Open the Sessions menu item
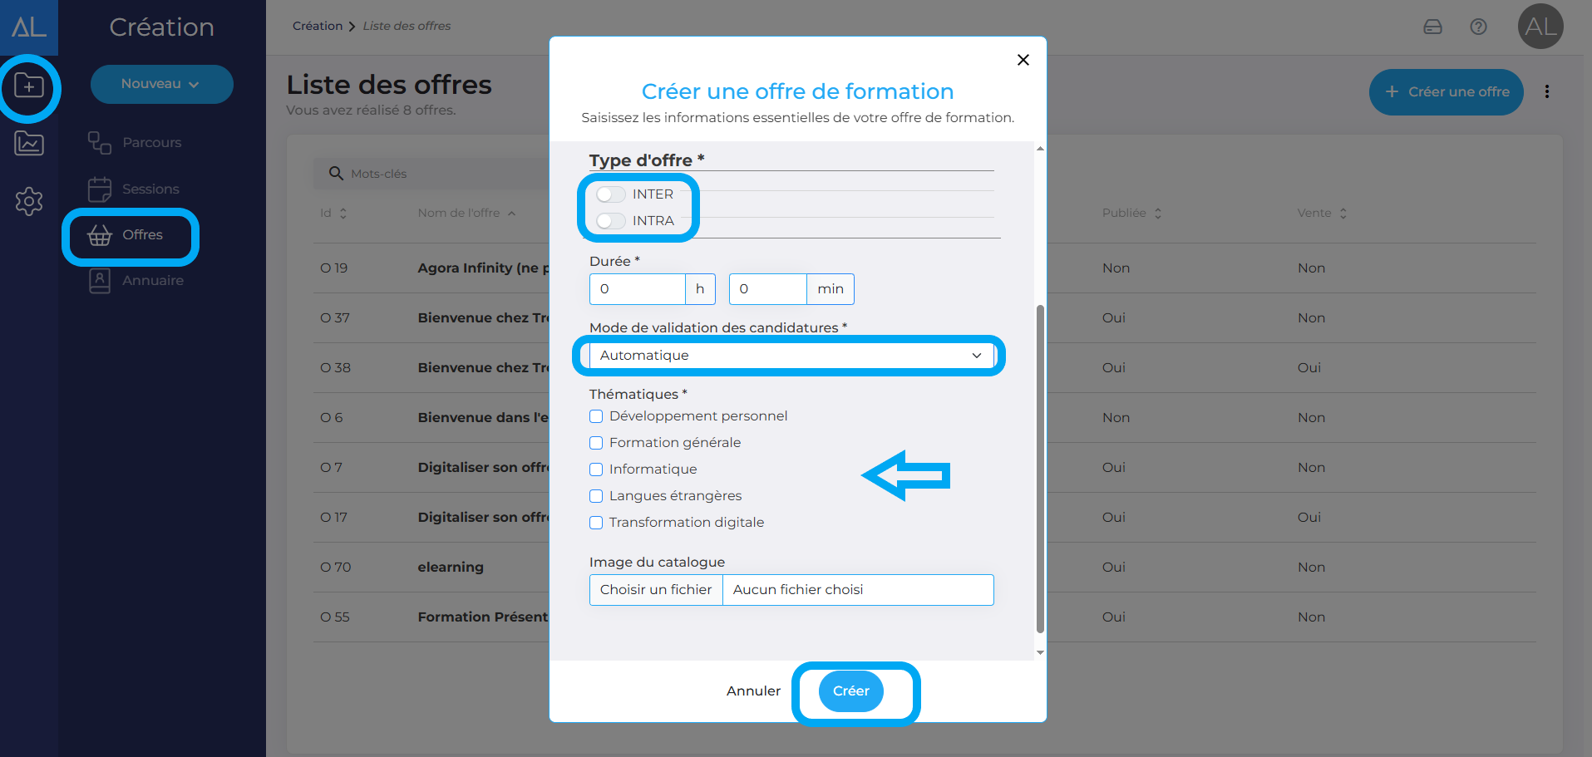Image resolution: width=1592 pixels, height=757 pixels. click(x=150, y=189)
